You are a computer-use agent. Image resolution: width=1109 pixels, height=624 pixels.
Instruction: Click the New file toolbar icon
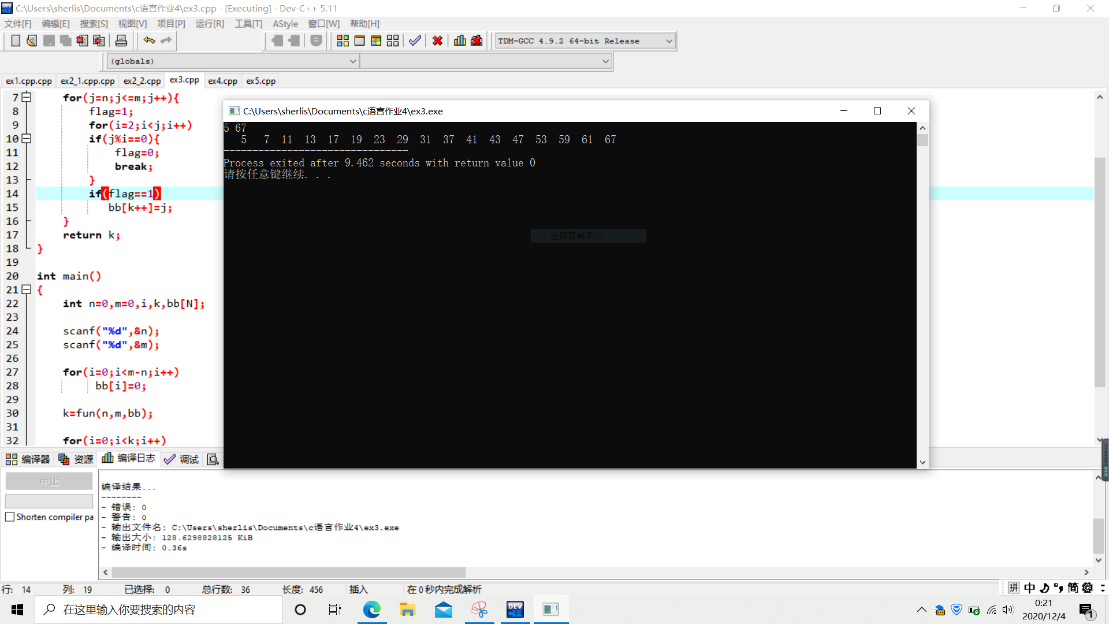tap(16, 40)
